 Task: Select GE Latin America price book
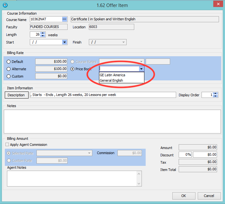click(113, 75)
